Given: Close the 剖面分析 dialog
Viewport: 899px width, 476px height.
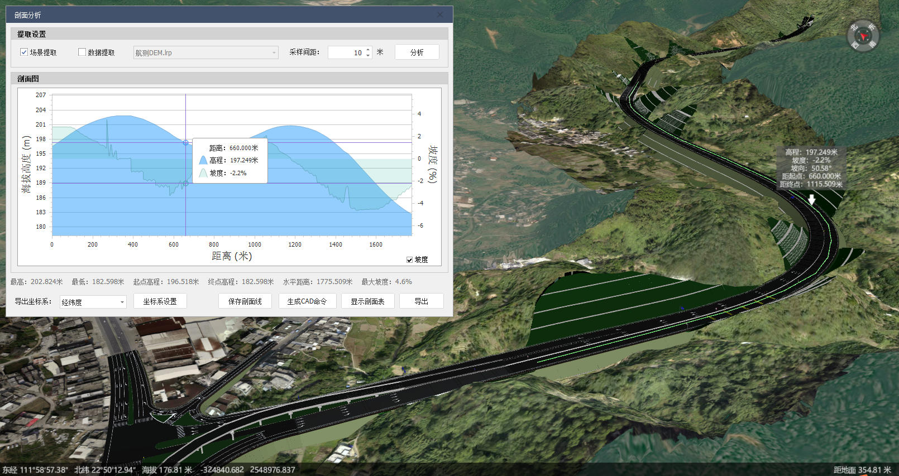Looking at the screenshot, I should coord(440,15).
